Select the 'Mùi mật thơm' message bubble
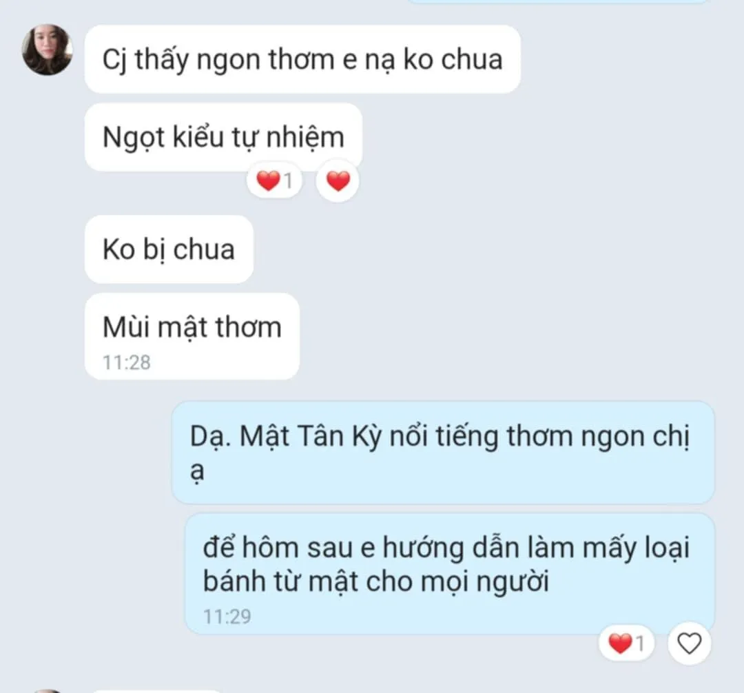This screenshot has width=744, height=693. coord(192,336)
